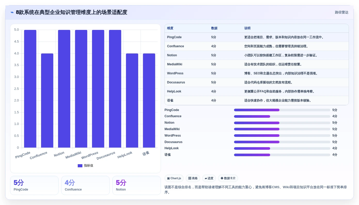Open the Notion 5分 data card
This screenshot has width=359, height=205.
click(137, 185)
